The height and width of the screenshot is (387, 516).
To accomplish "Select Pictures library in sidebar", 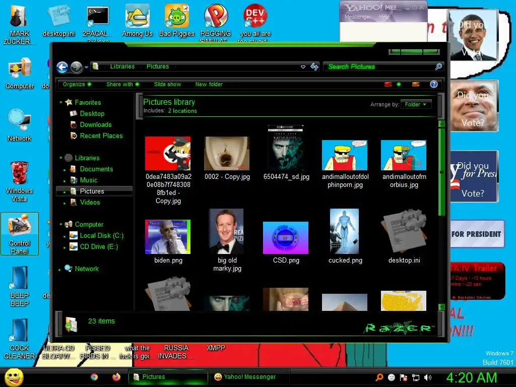I will [x=94, y=191].
